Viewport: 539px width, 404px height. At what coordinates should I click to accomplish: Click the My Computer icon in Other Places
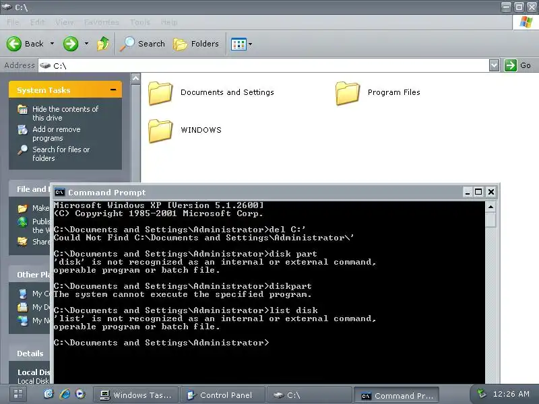23,294
